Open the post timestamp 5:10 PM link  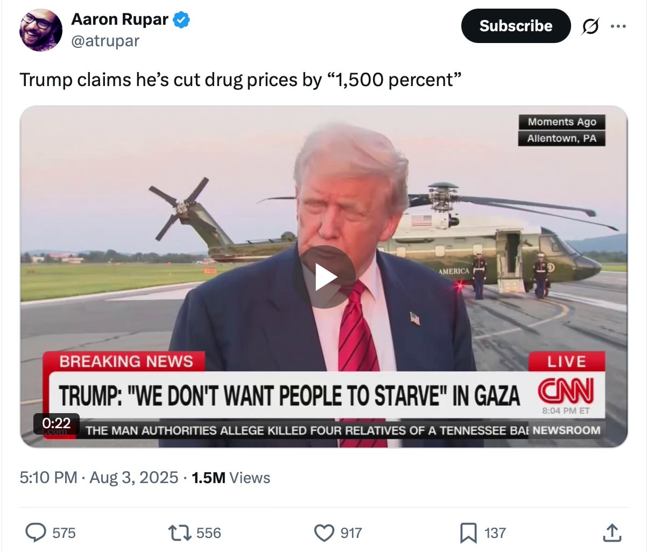pos(48,477)
